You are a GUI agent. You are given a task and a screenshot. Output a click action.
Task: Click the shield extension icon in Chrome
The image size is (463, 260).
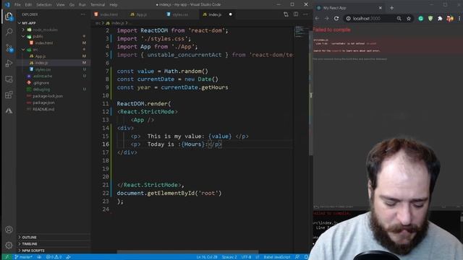[x=430, y=19]
